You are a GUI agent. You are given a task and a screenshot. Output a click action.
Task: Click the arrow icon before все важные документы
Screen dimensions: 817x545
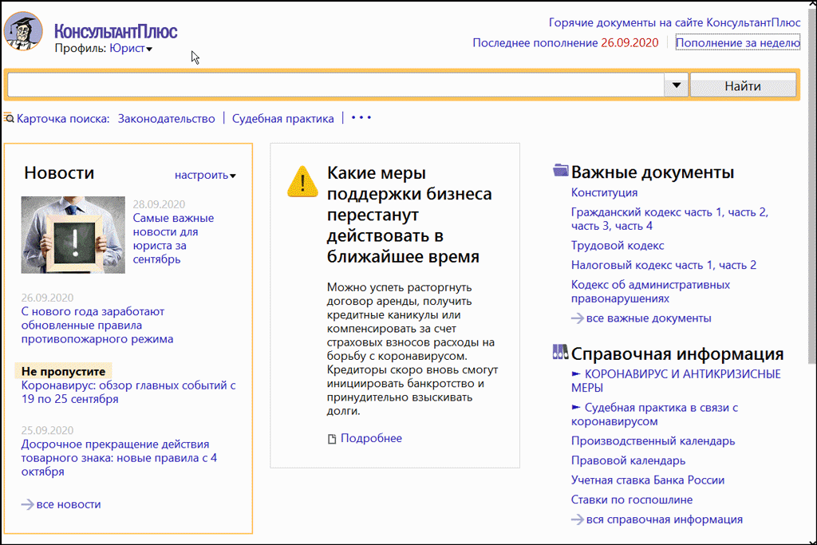pos(578,318)
